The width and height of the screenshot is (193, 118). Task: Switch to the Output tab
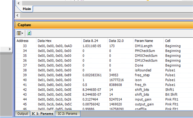pos(23,113)
